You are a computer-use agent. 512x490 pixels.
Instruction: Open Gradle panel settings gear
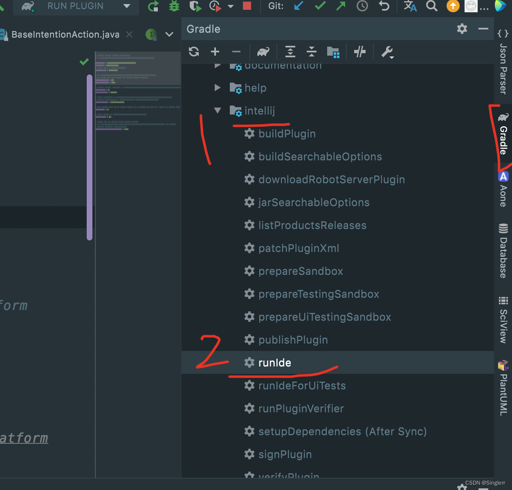(462, 29)
